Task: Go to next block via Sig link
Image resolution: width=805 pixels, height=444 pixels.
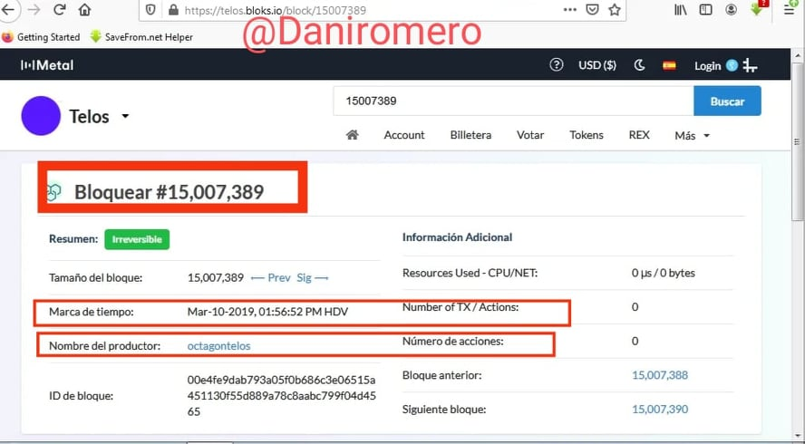Action: pos(313,277)
